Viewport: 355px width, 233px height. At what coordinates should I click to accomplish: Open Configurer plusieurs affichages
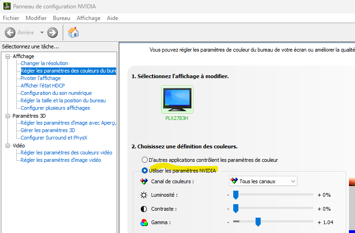pyautogui.click(x=55, y=108)
